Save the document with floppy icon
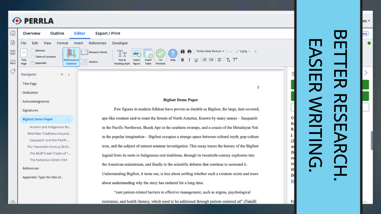Viewport: 381px width, 214px height. 183,52
